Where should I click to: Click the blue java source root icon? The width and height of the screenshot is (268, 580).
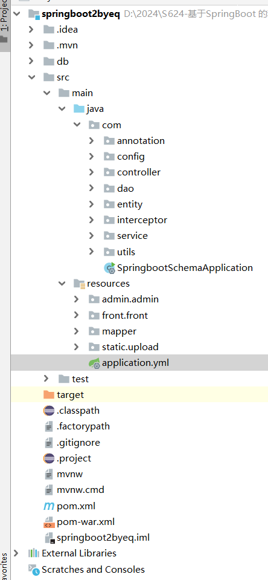point(79,109)
